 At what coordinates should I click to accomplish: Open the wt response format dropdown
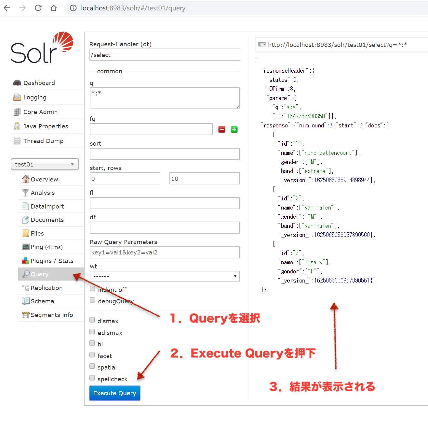click(165, 276)
